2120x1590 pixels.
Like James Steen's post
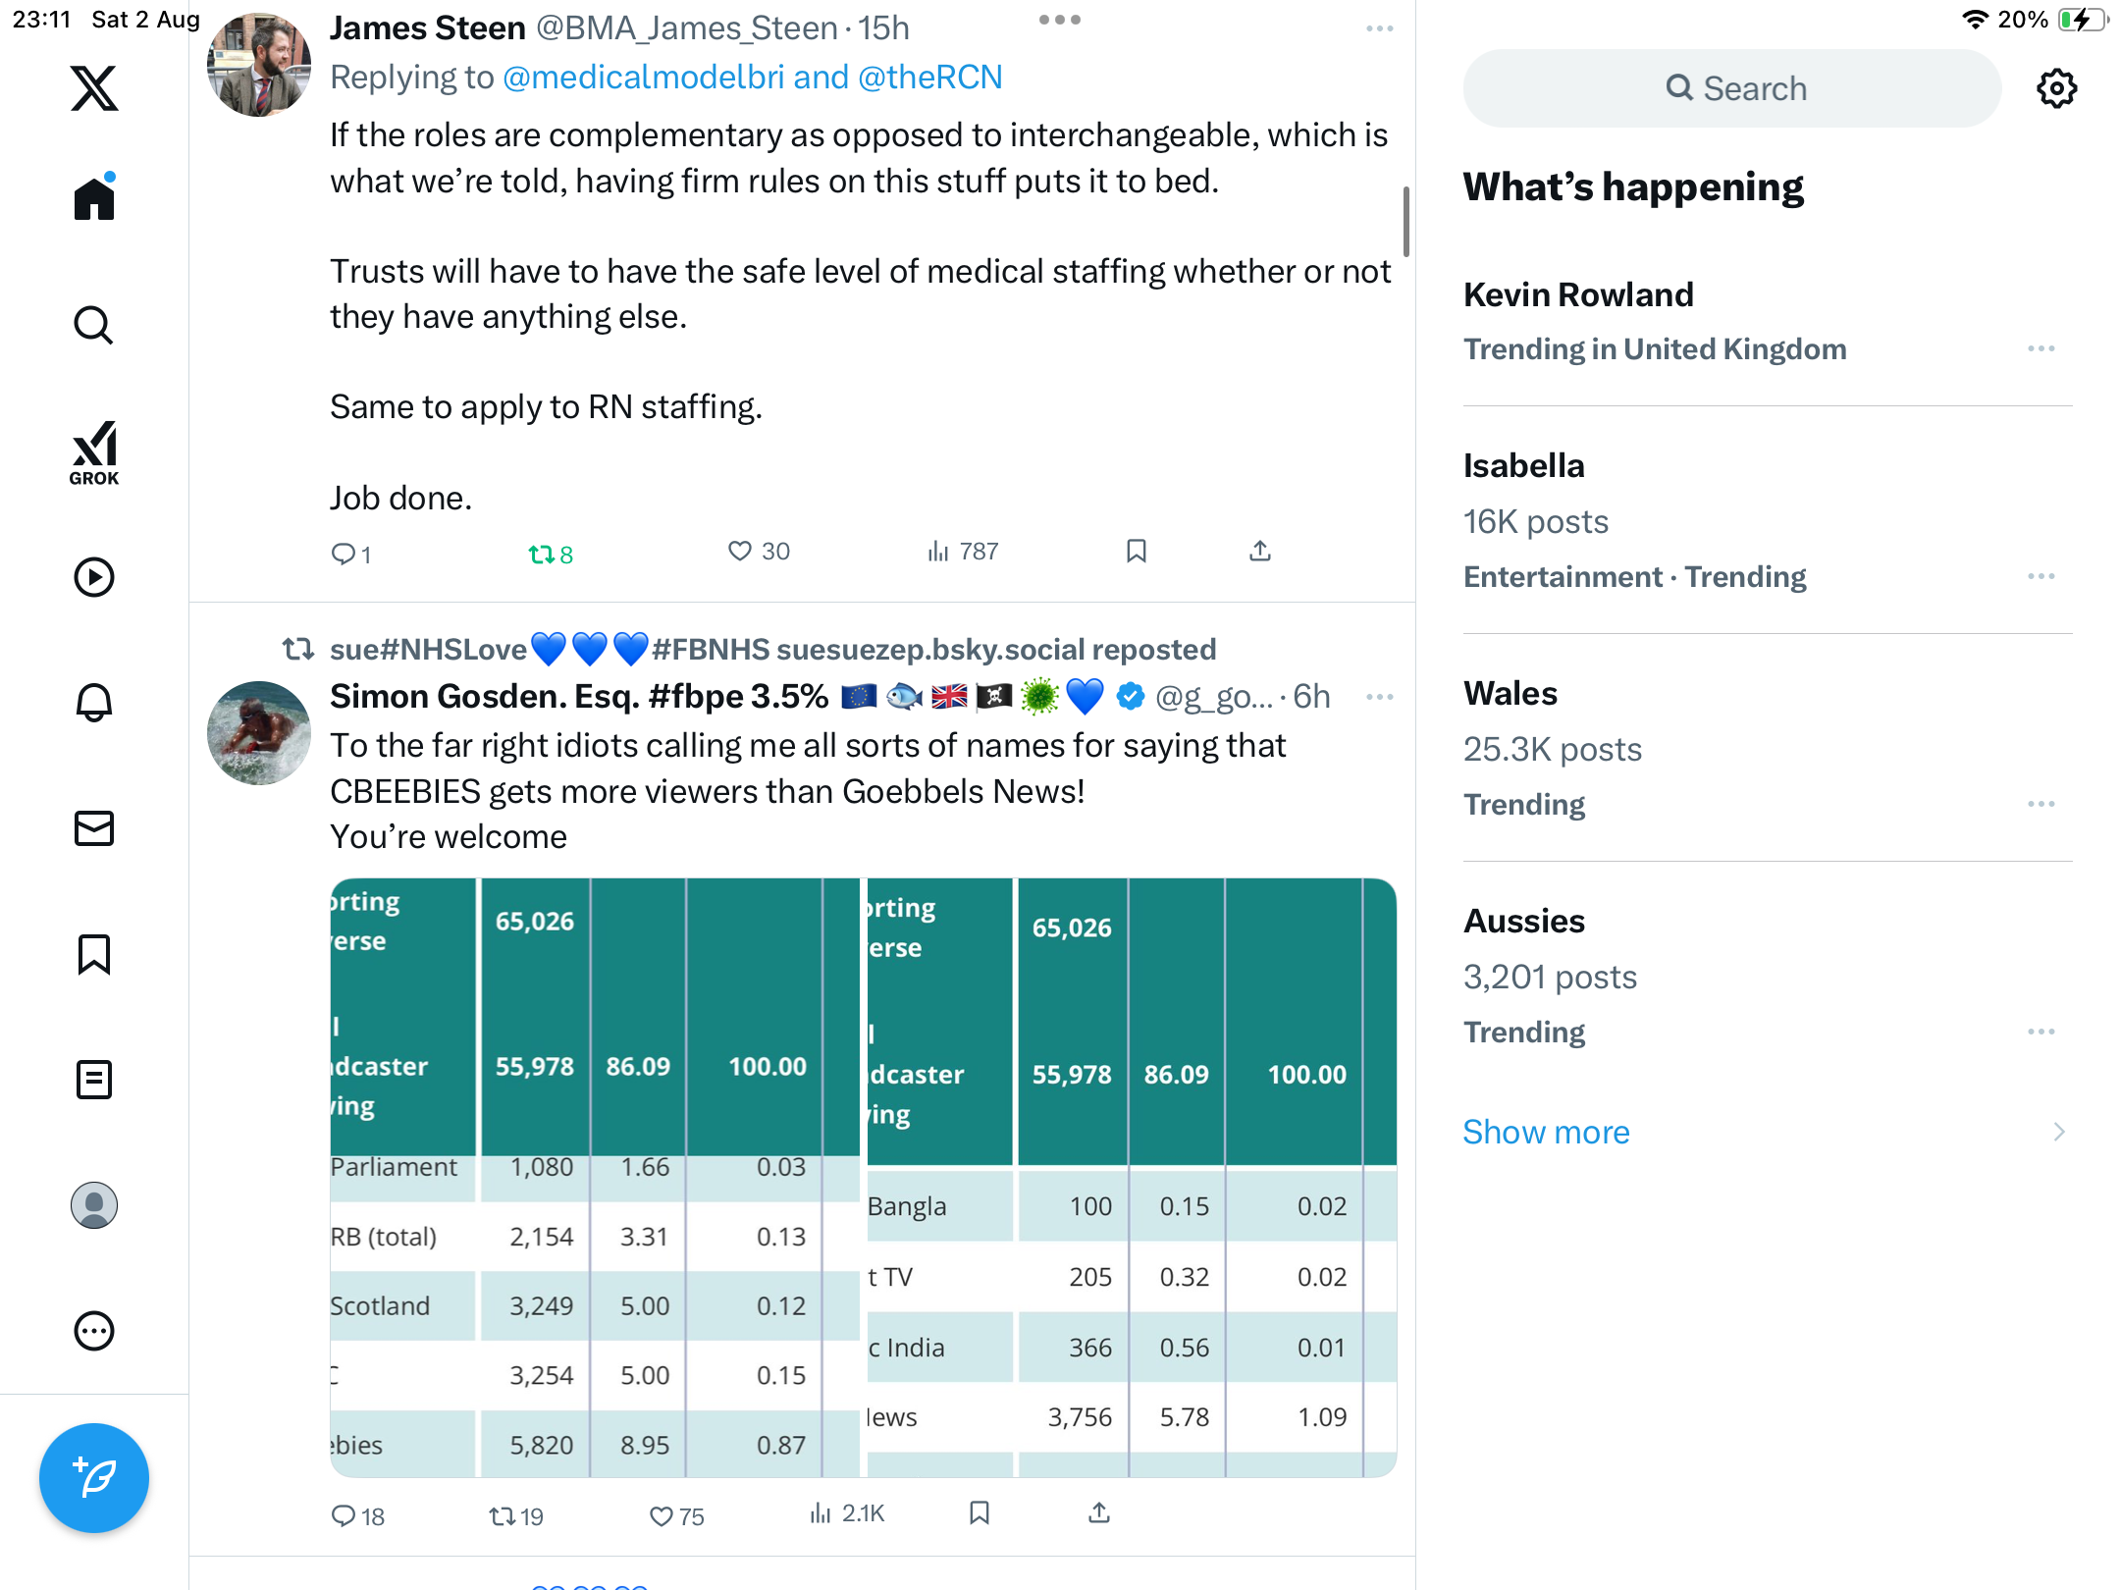tap(740, 552)
